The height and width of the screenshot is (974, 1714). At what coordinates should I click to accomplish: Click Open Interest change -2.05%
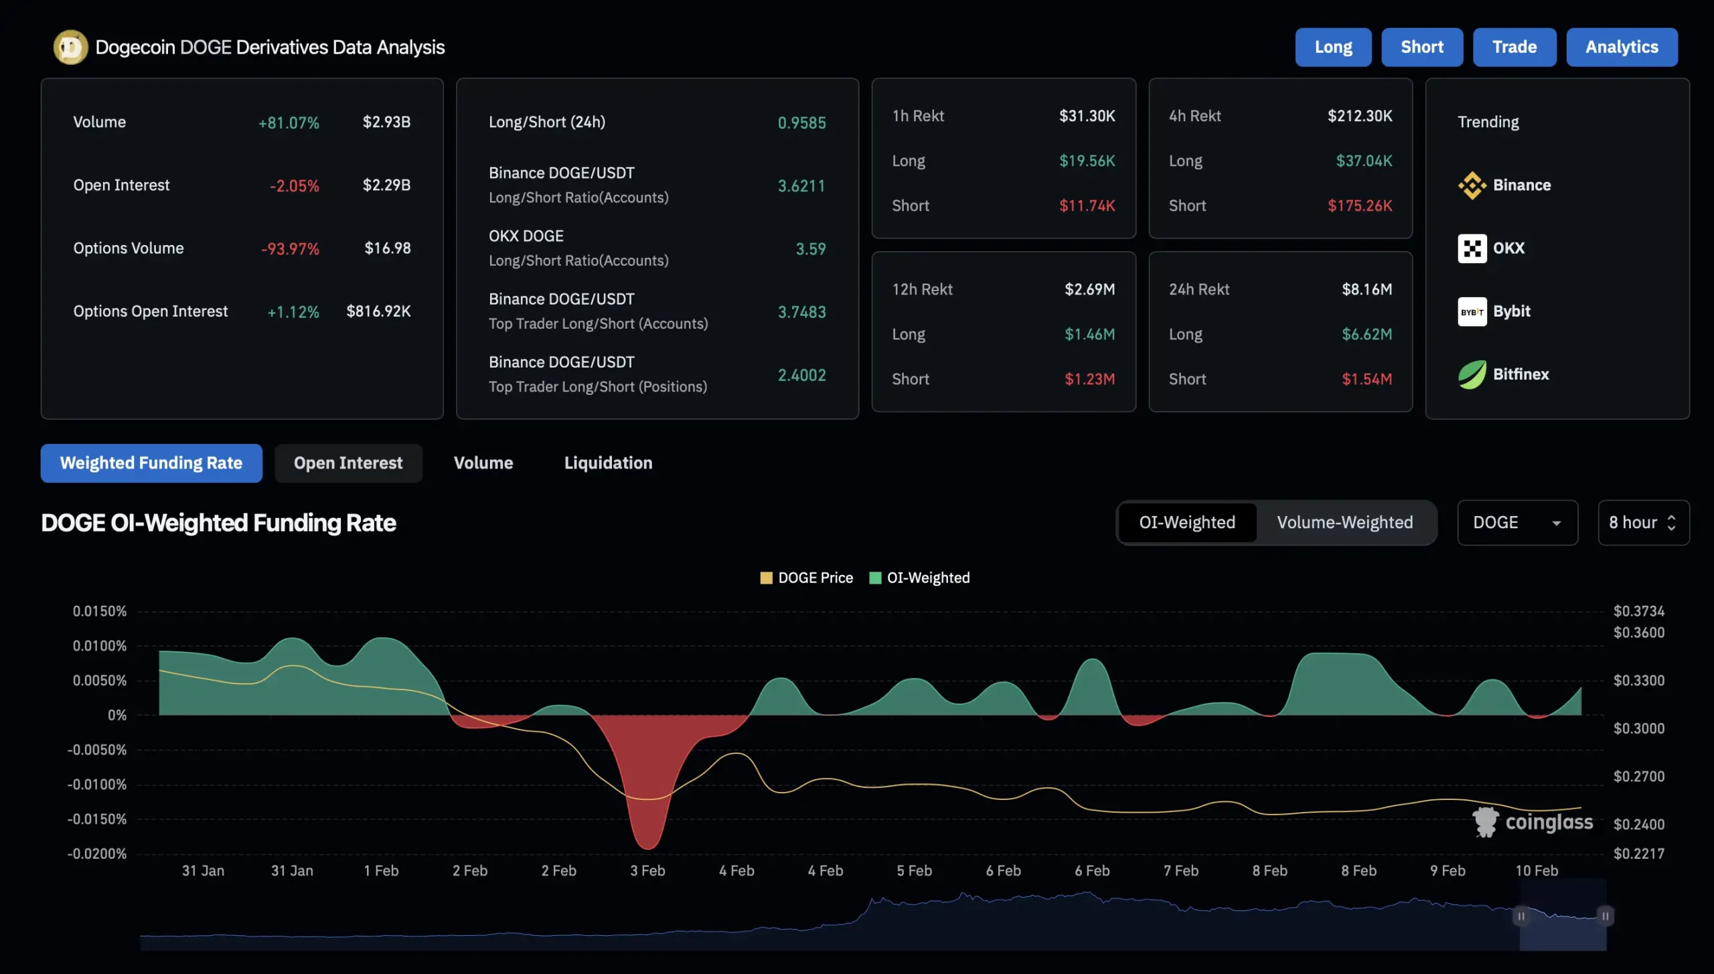pos(295,186)
